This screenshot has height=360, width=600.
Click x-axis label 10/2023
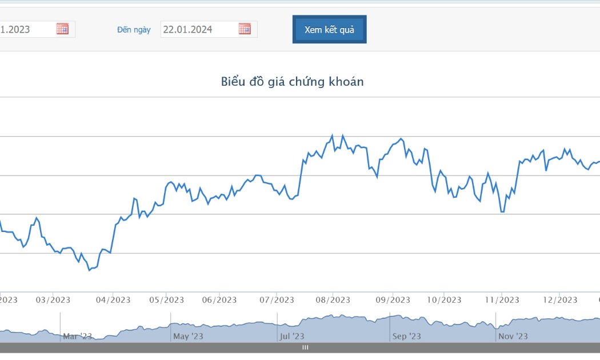pyautogui.click(x=444, y=300)
